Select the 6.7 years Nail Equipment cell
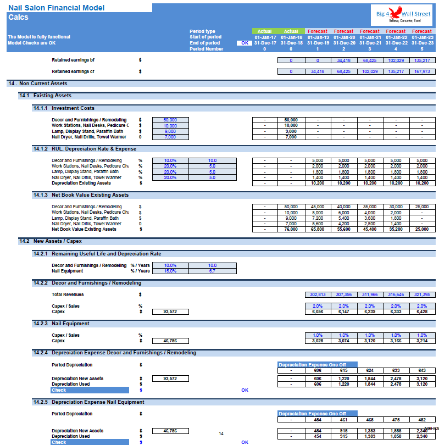Screen dimensions: 439x445 tap(212, 271)
